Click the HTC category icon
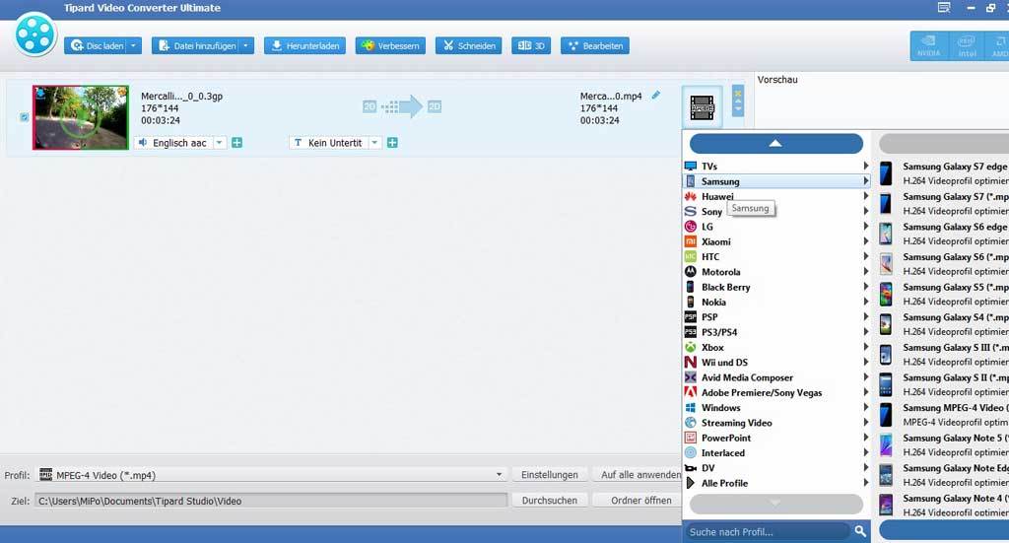Viewport: 1009px width, 543px height. (x=691, y=256)
